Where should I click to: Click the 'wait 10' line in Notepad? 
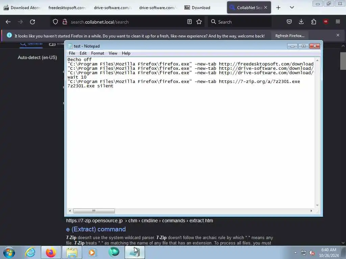tap(77, 77)
